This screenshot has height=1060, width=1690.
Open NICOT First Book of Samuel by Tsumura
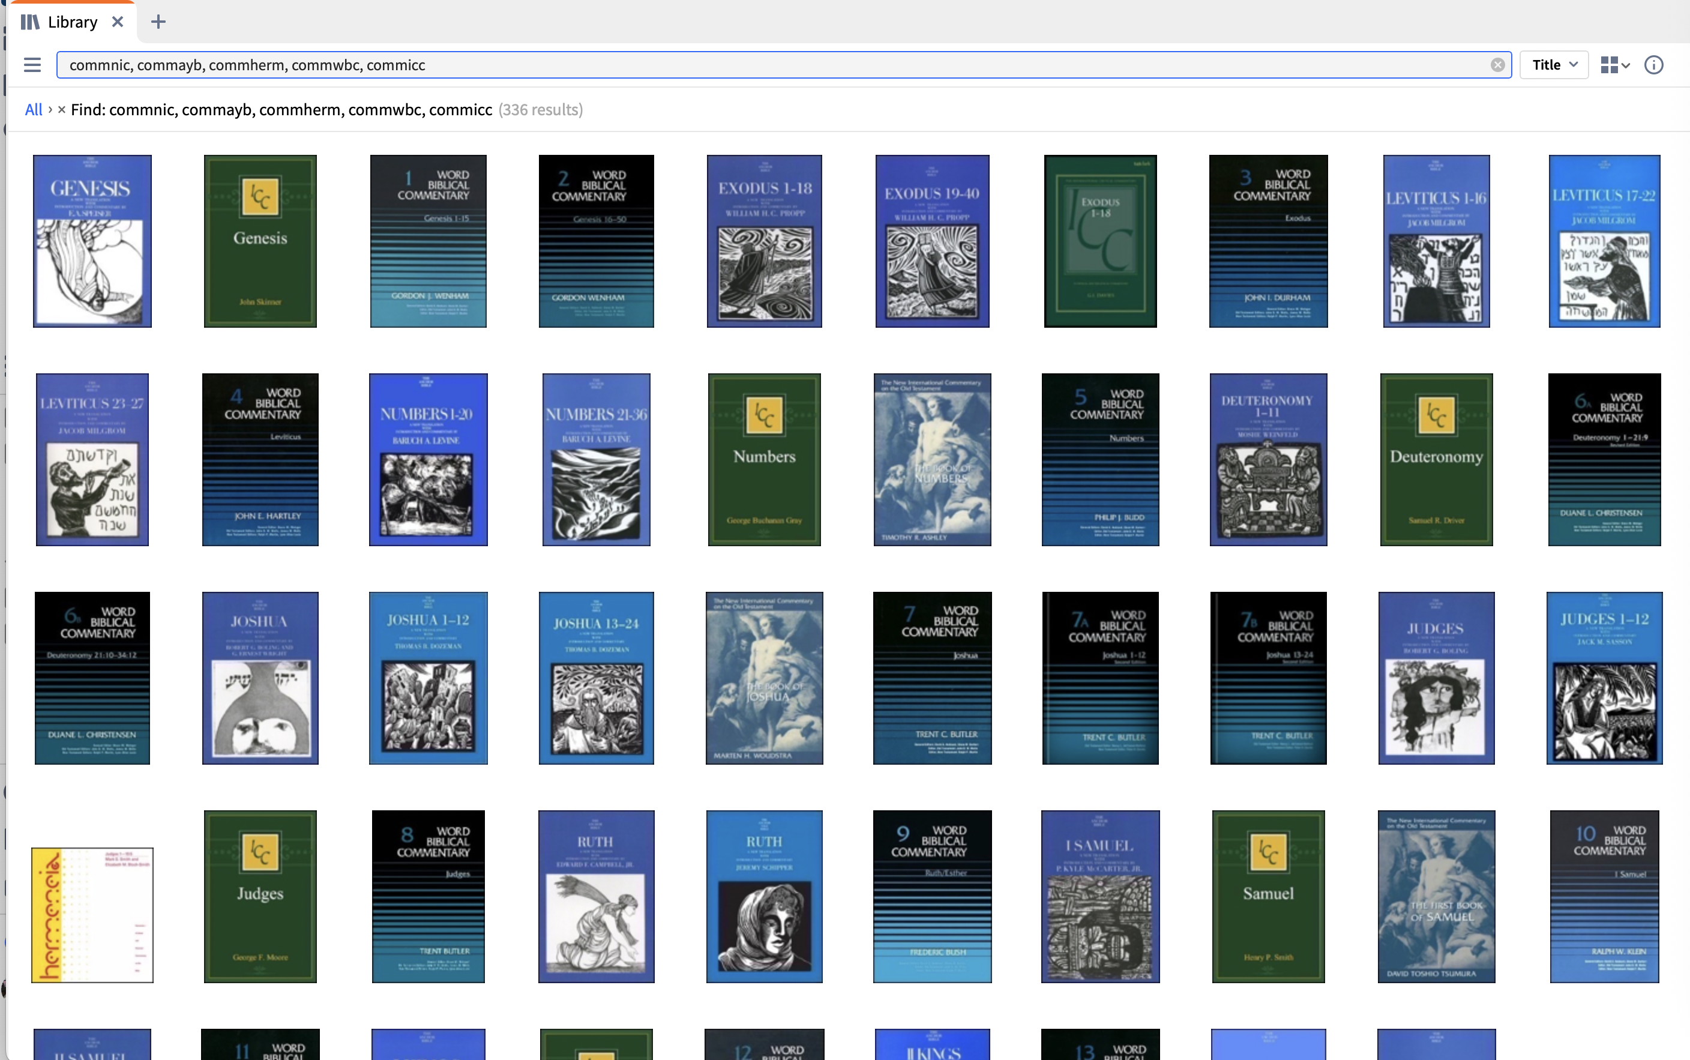tap(1436, 897)
